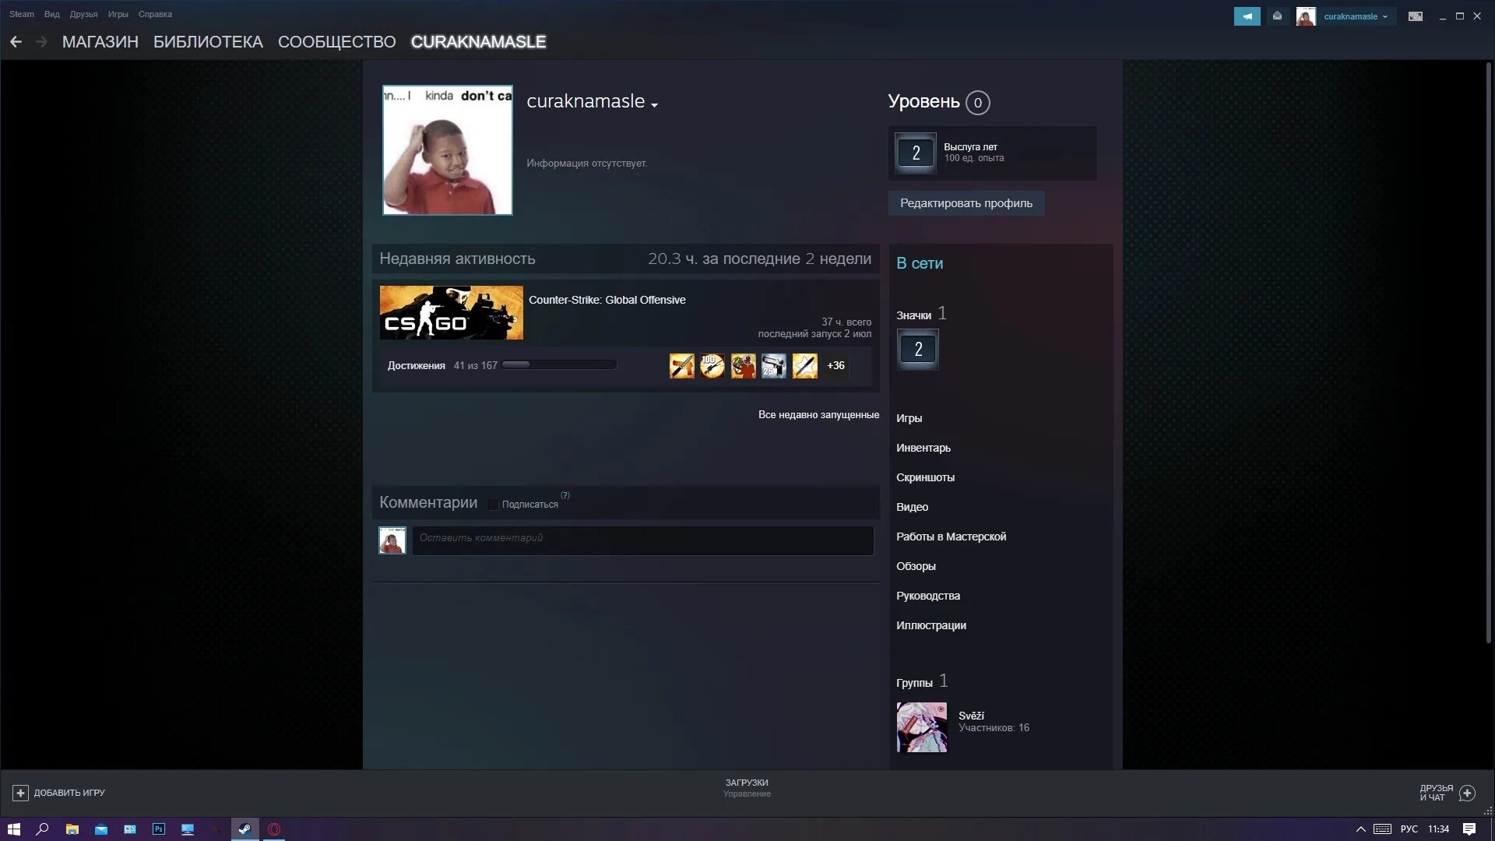This screenshot has width=1495, height=841.
Task: Click the first CS:GO achievement icon
Action: tap(681, 366)
